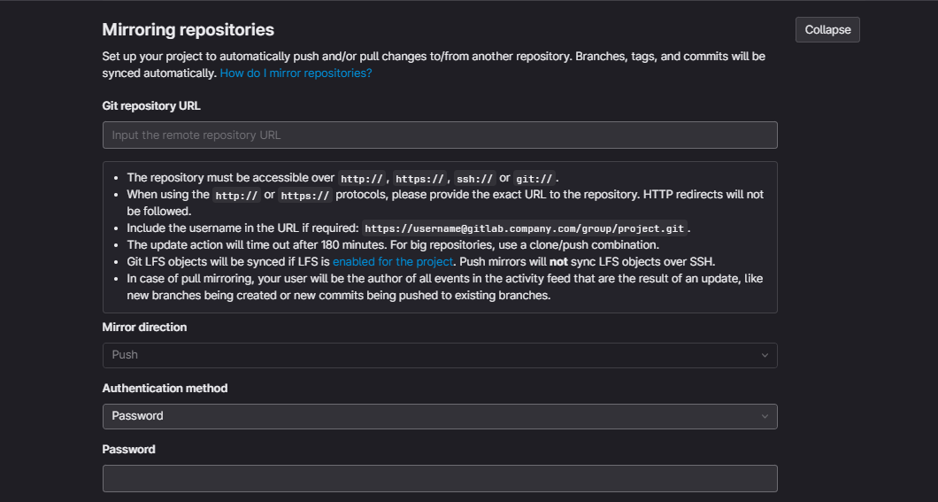Open the Mirror direction dropdown showing Push
The height and width of the screenshot is (502, 938).
pyautogui.click(x=440, y=355)
